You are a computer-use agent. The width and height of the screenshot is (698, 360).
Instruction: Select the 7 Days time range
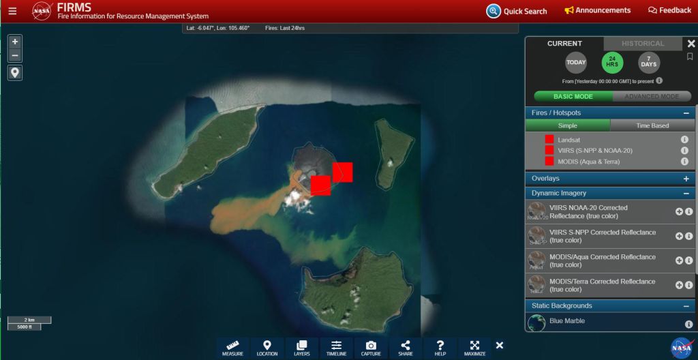coord(648,63)
